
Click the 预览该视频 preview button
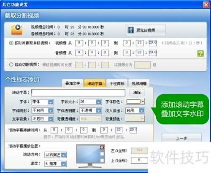(x=146, y=30)
